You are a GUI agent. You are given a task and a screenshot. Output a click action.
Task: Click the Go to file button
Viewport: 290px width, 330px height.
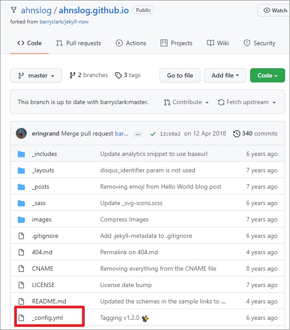[x=180, y=75]
